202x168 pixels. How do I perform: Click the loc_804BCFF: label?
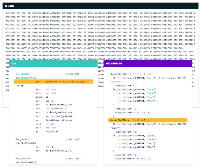23,139
